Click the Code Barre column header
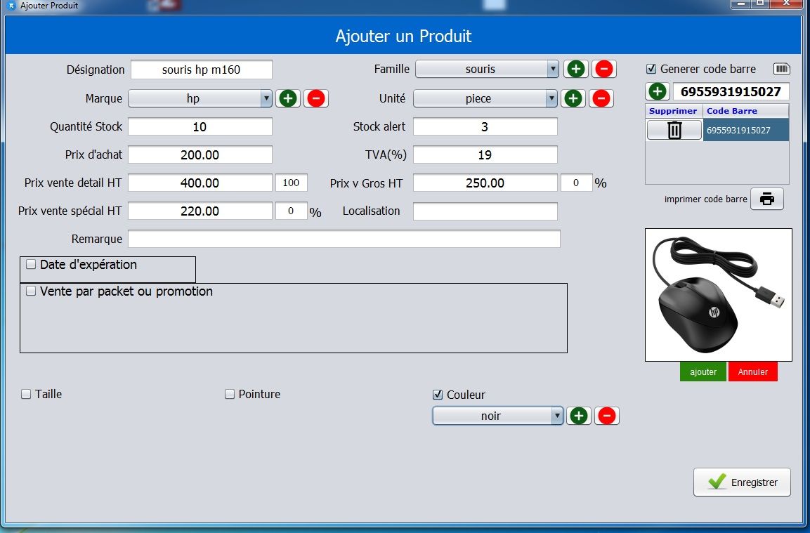 (x=746, y=111)
